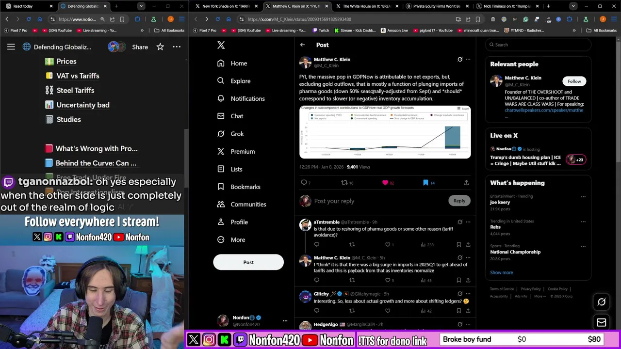Open the menu on aTmtremble's reply
Image resolution: width=621 pixels, height=349 pixels.
coord(468,222)
